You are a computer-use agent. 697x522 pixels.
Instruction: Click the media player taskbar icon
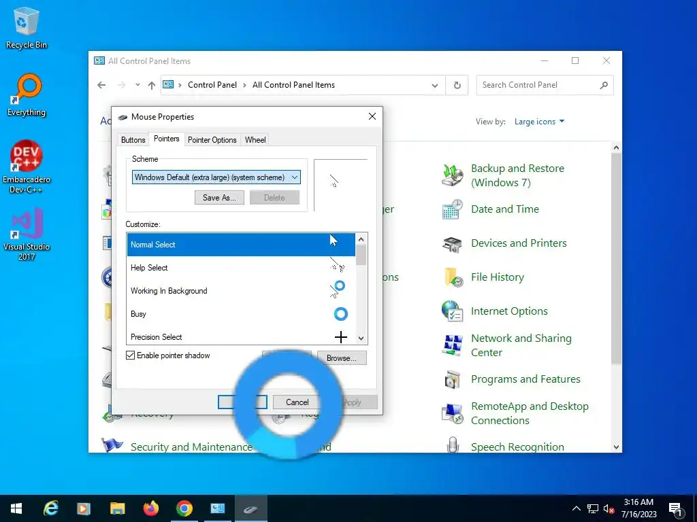(84, 508)
